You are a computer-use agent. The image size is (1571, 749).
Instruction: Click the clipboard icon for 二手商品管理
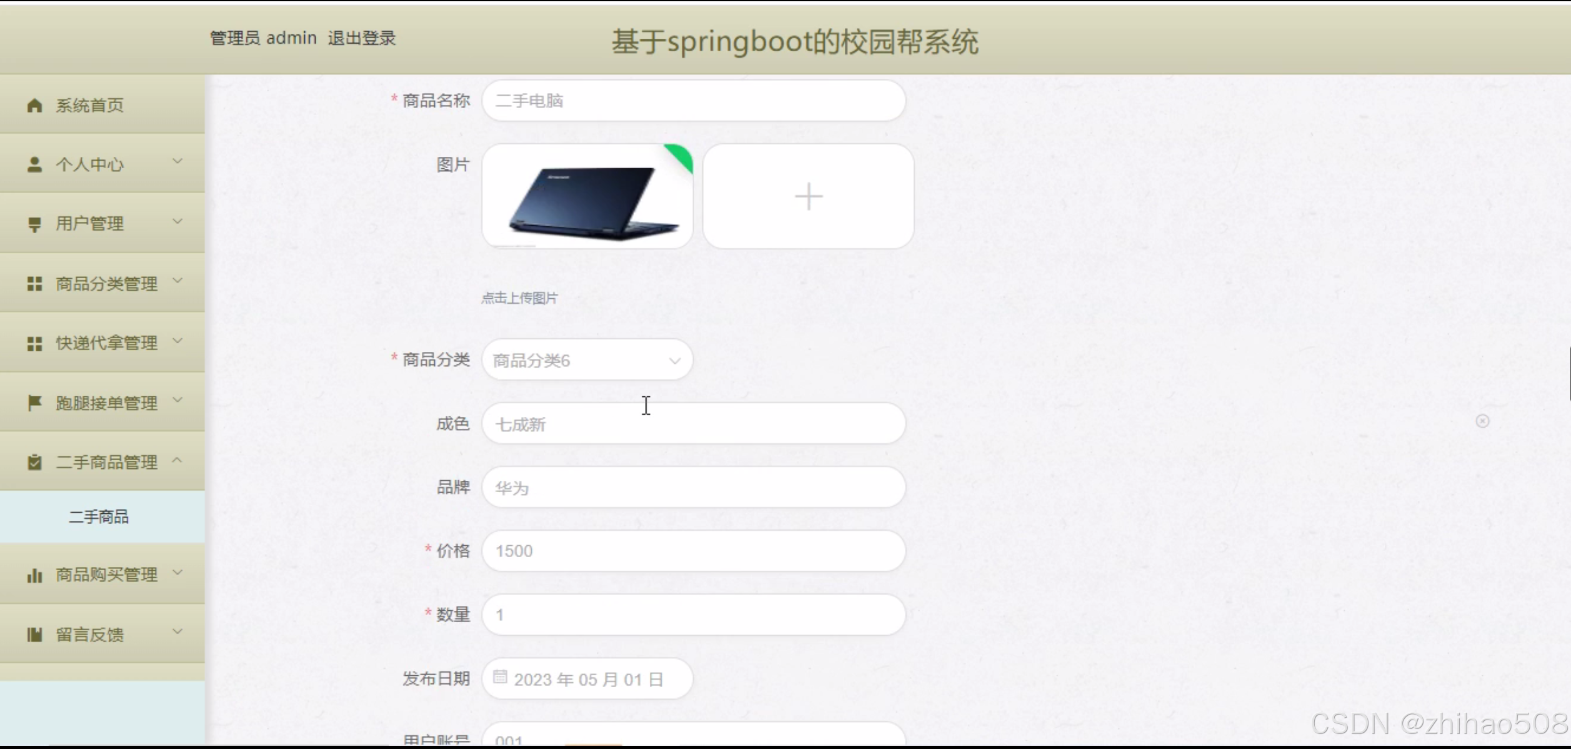35,462
